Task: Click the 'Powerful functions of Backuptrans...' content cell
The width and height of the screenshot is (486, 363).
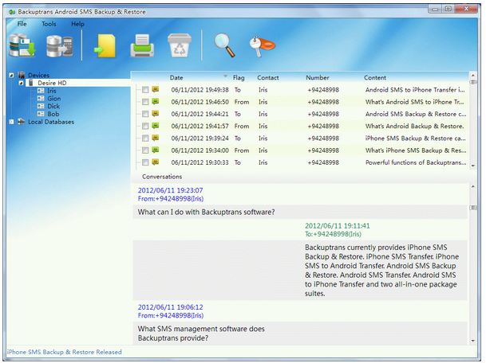Action: point(416,162)
